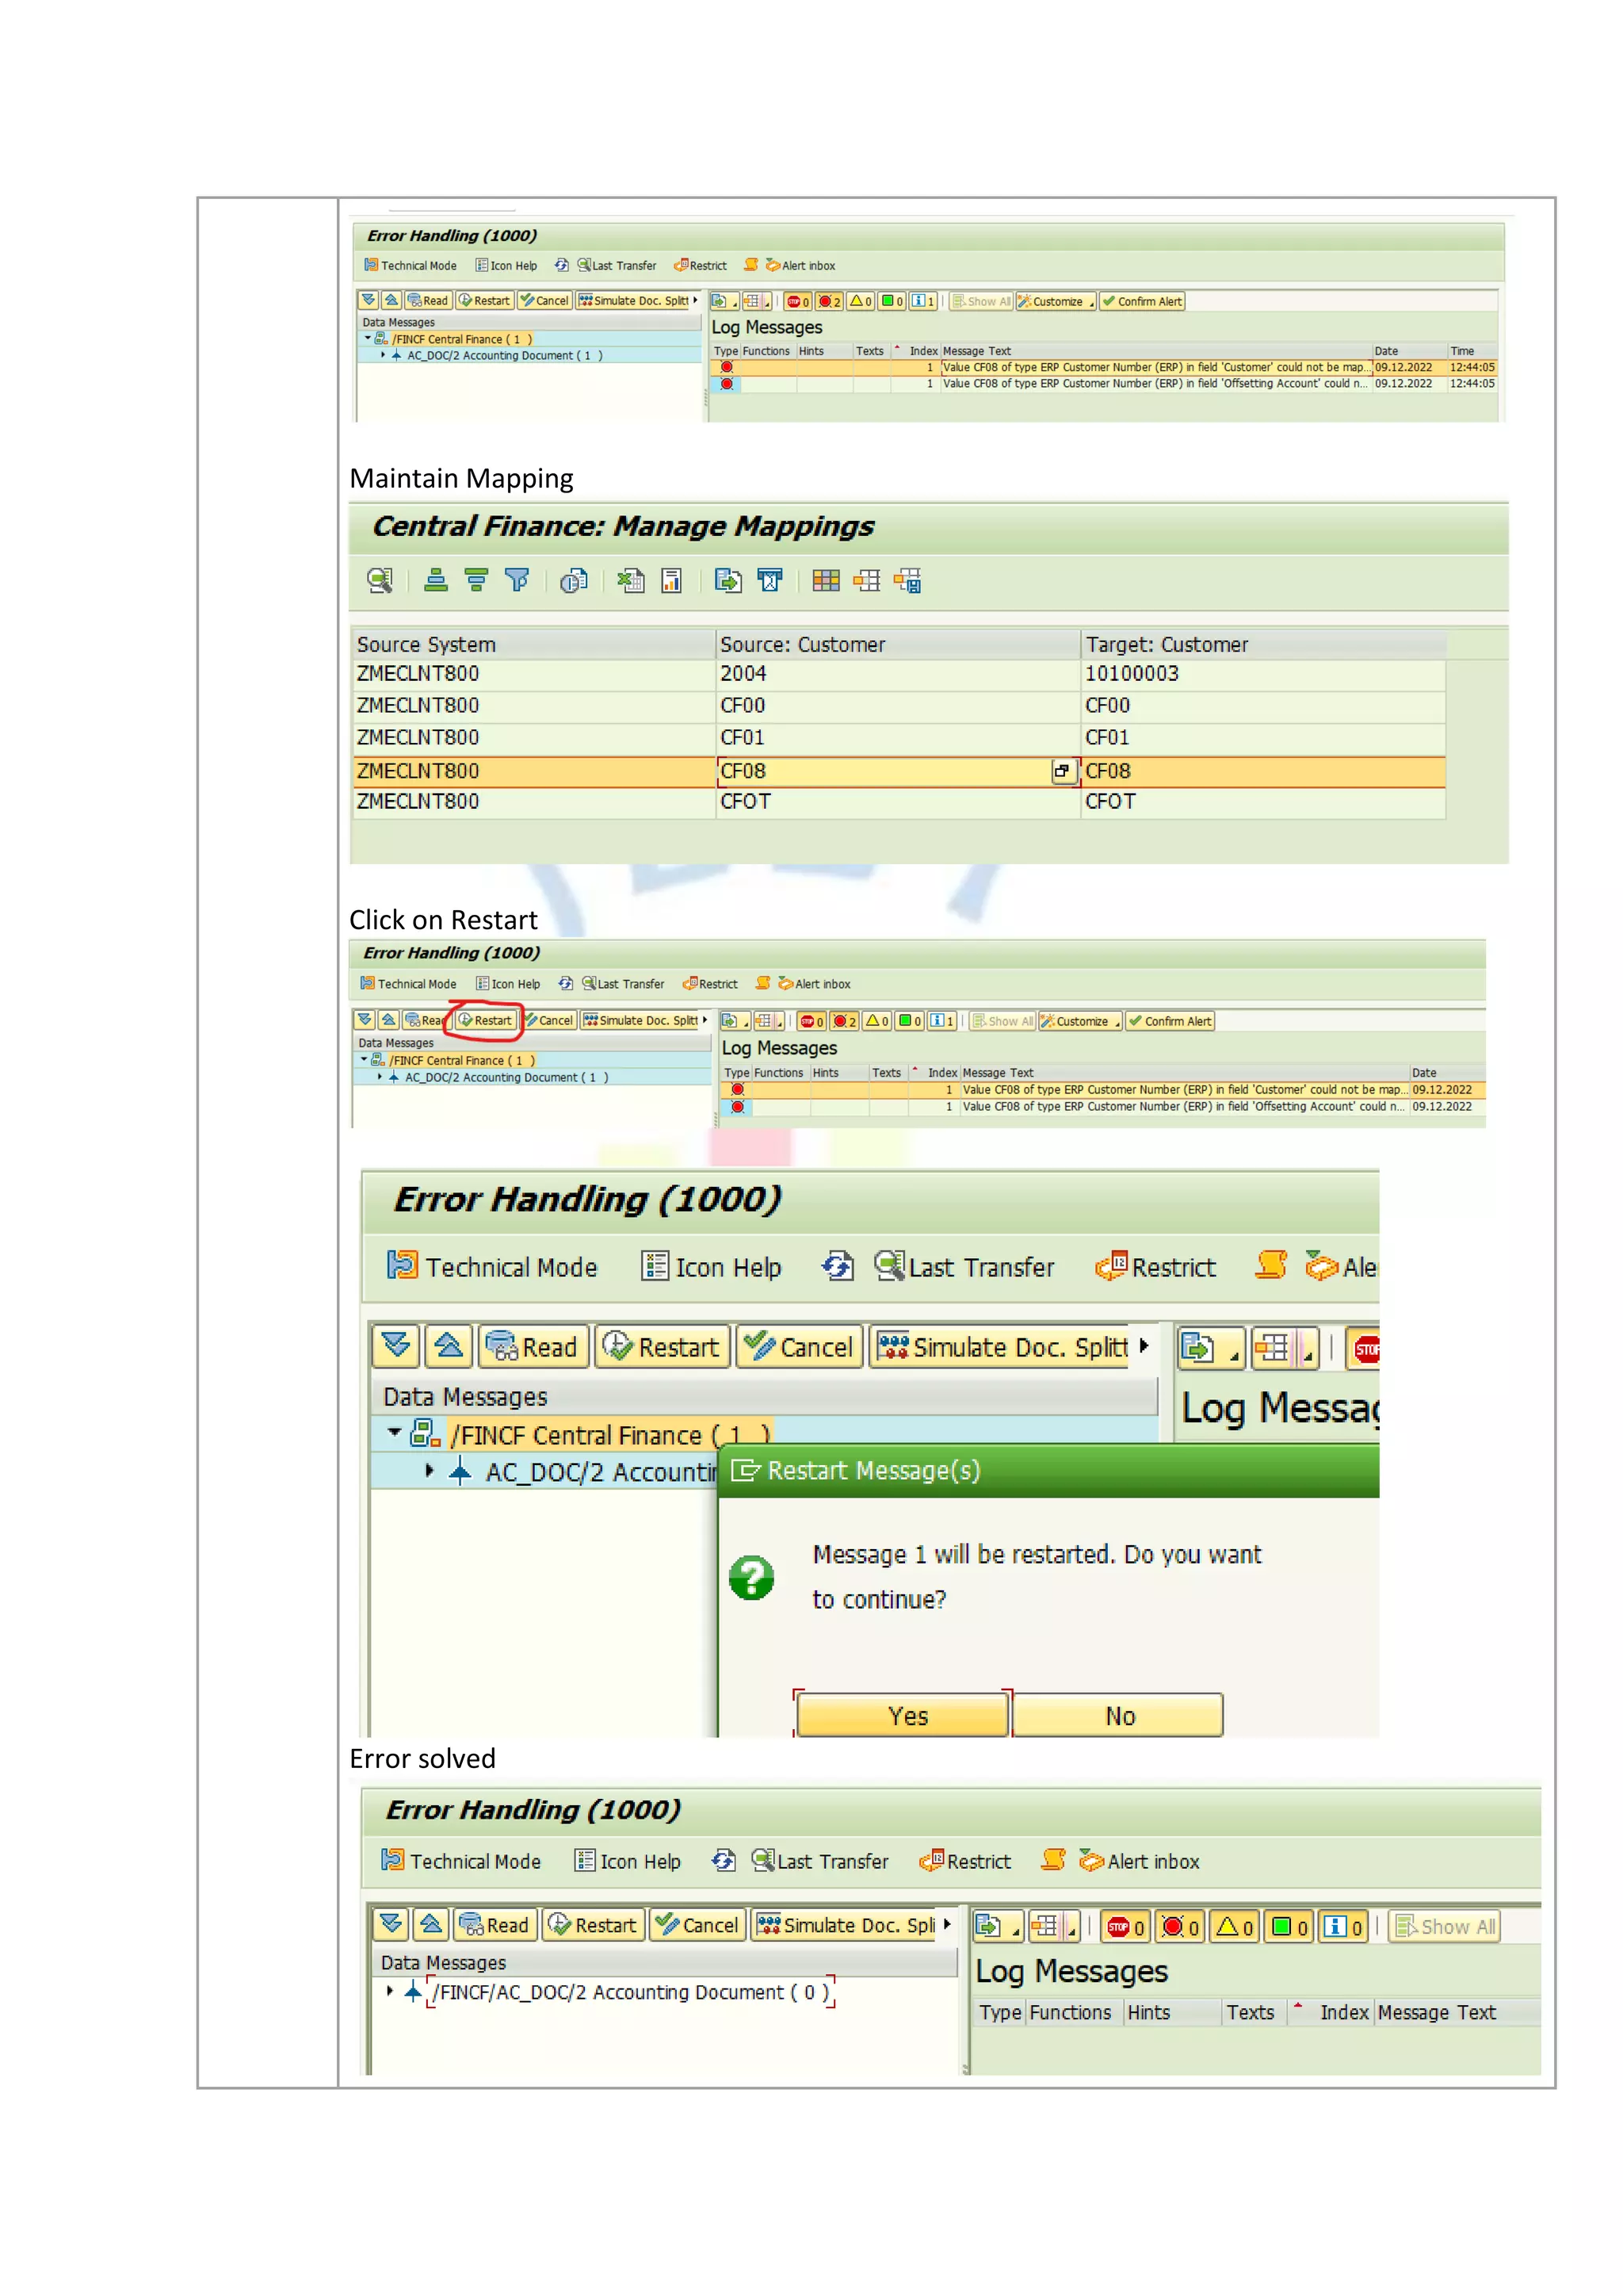
Task: Click the F4 value help icon in the CF08 field
Action: pos(1063,771)
